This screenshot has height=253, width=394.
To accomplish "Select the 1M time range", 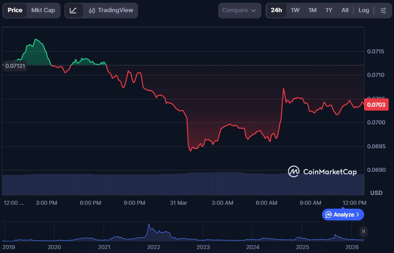I will coord(312,11).
